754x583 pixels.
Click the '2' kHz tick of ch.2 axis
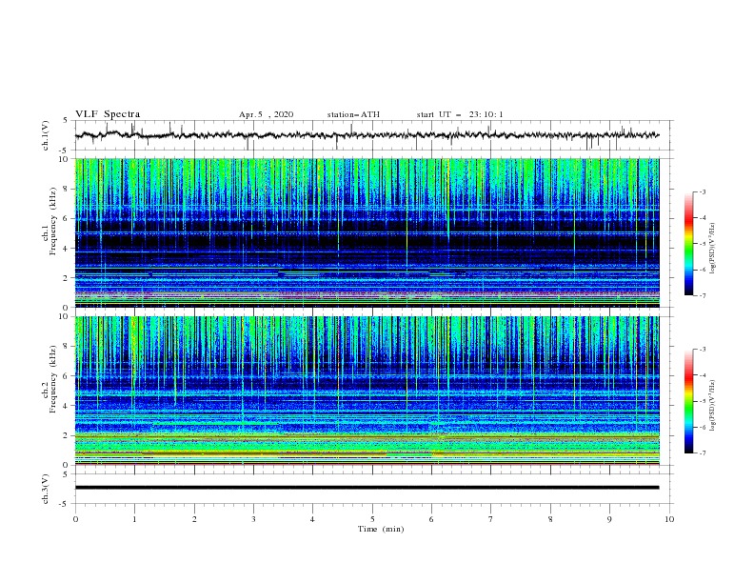67,435
